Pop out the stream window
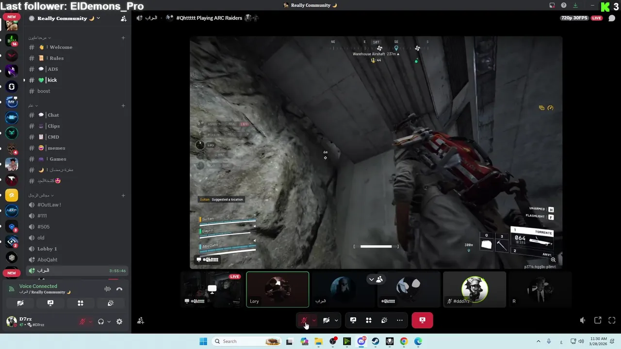The image size is (621, 349). pyautogui.click(x=598, y=320)
